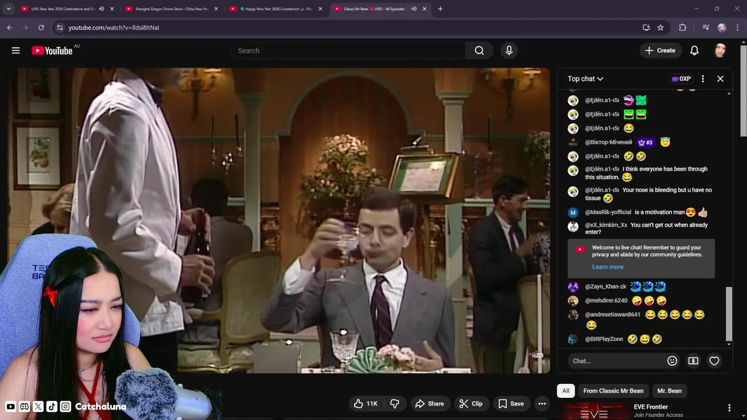The height and width of the screenshot is (420, 747).
Task: Open browser extensions puzzle icon
Action: click(682, 27)
